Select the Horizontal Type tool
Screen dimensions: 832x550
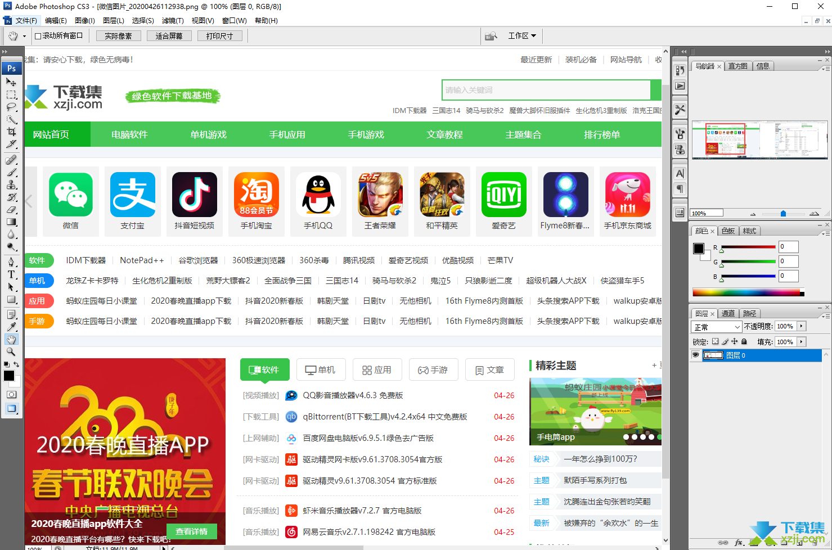point(11,274)
